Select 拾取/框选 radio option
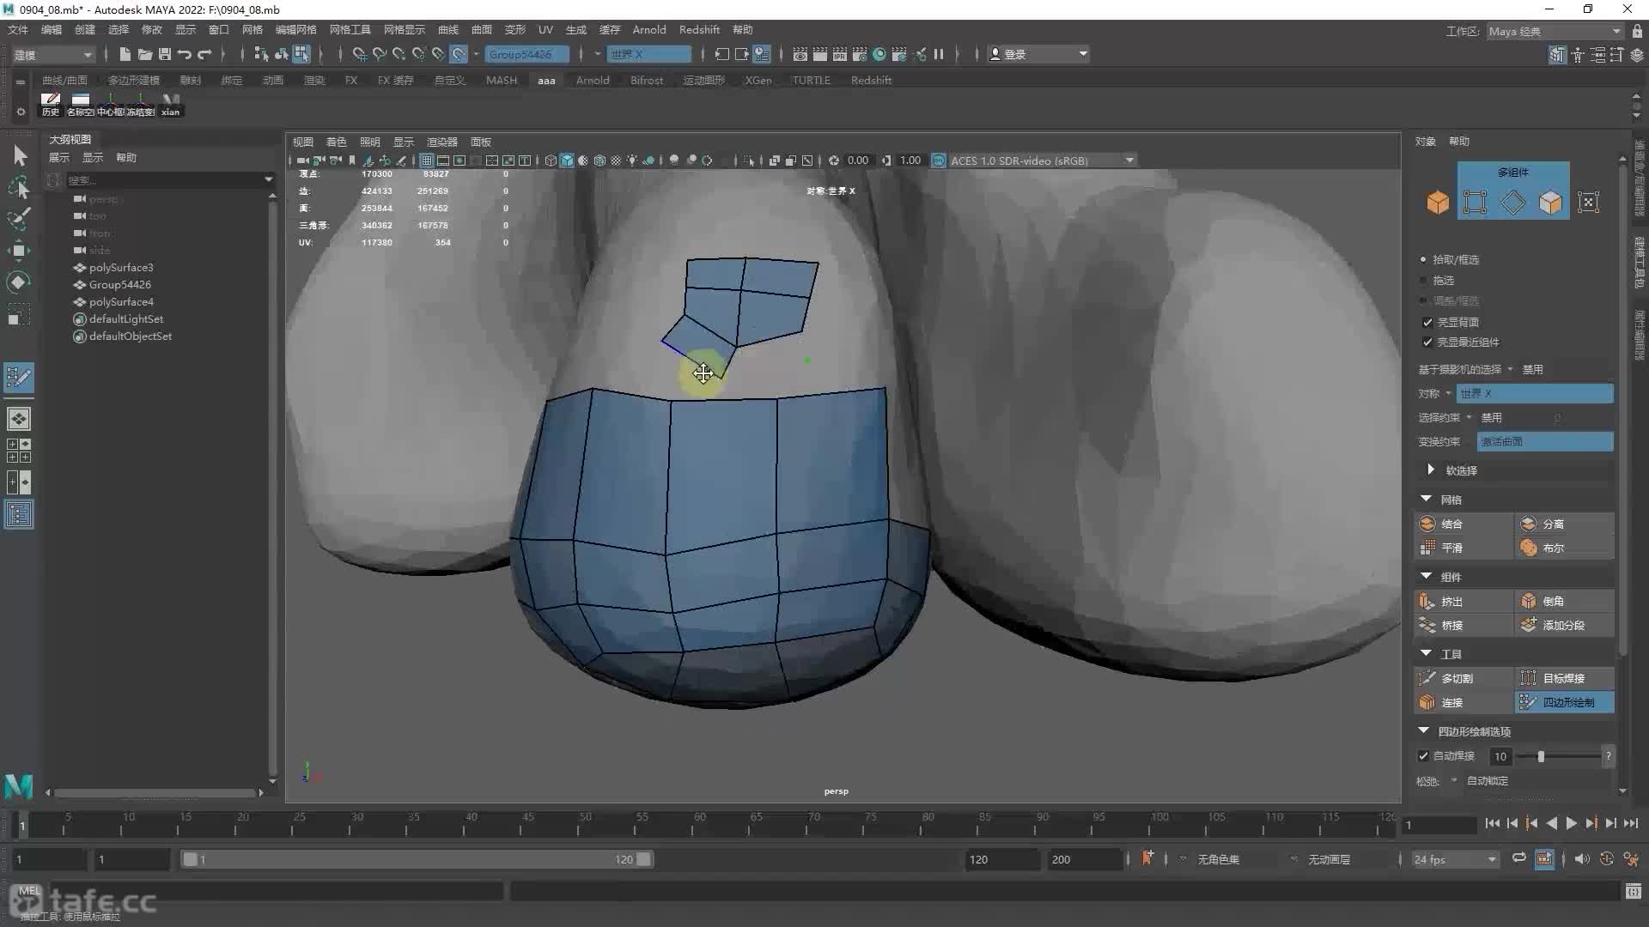 [1423, 259]
